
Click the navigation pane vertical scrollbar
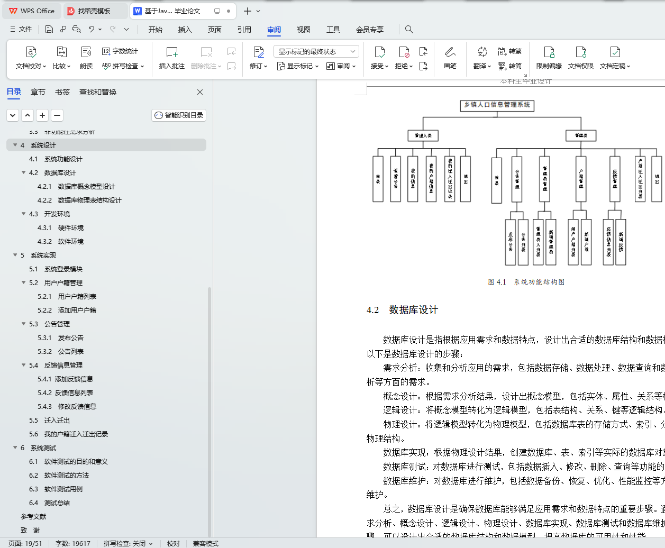209,413
